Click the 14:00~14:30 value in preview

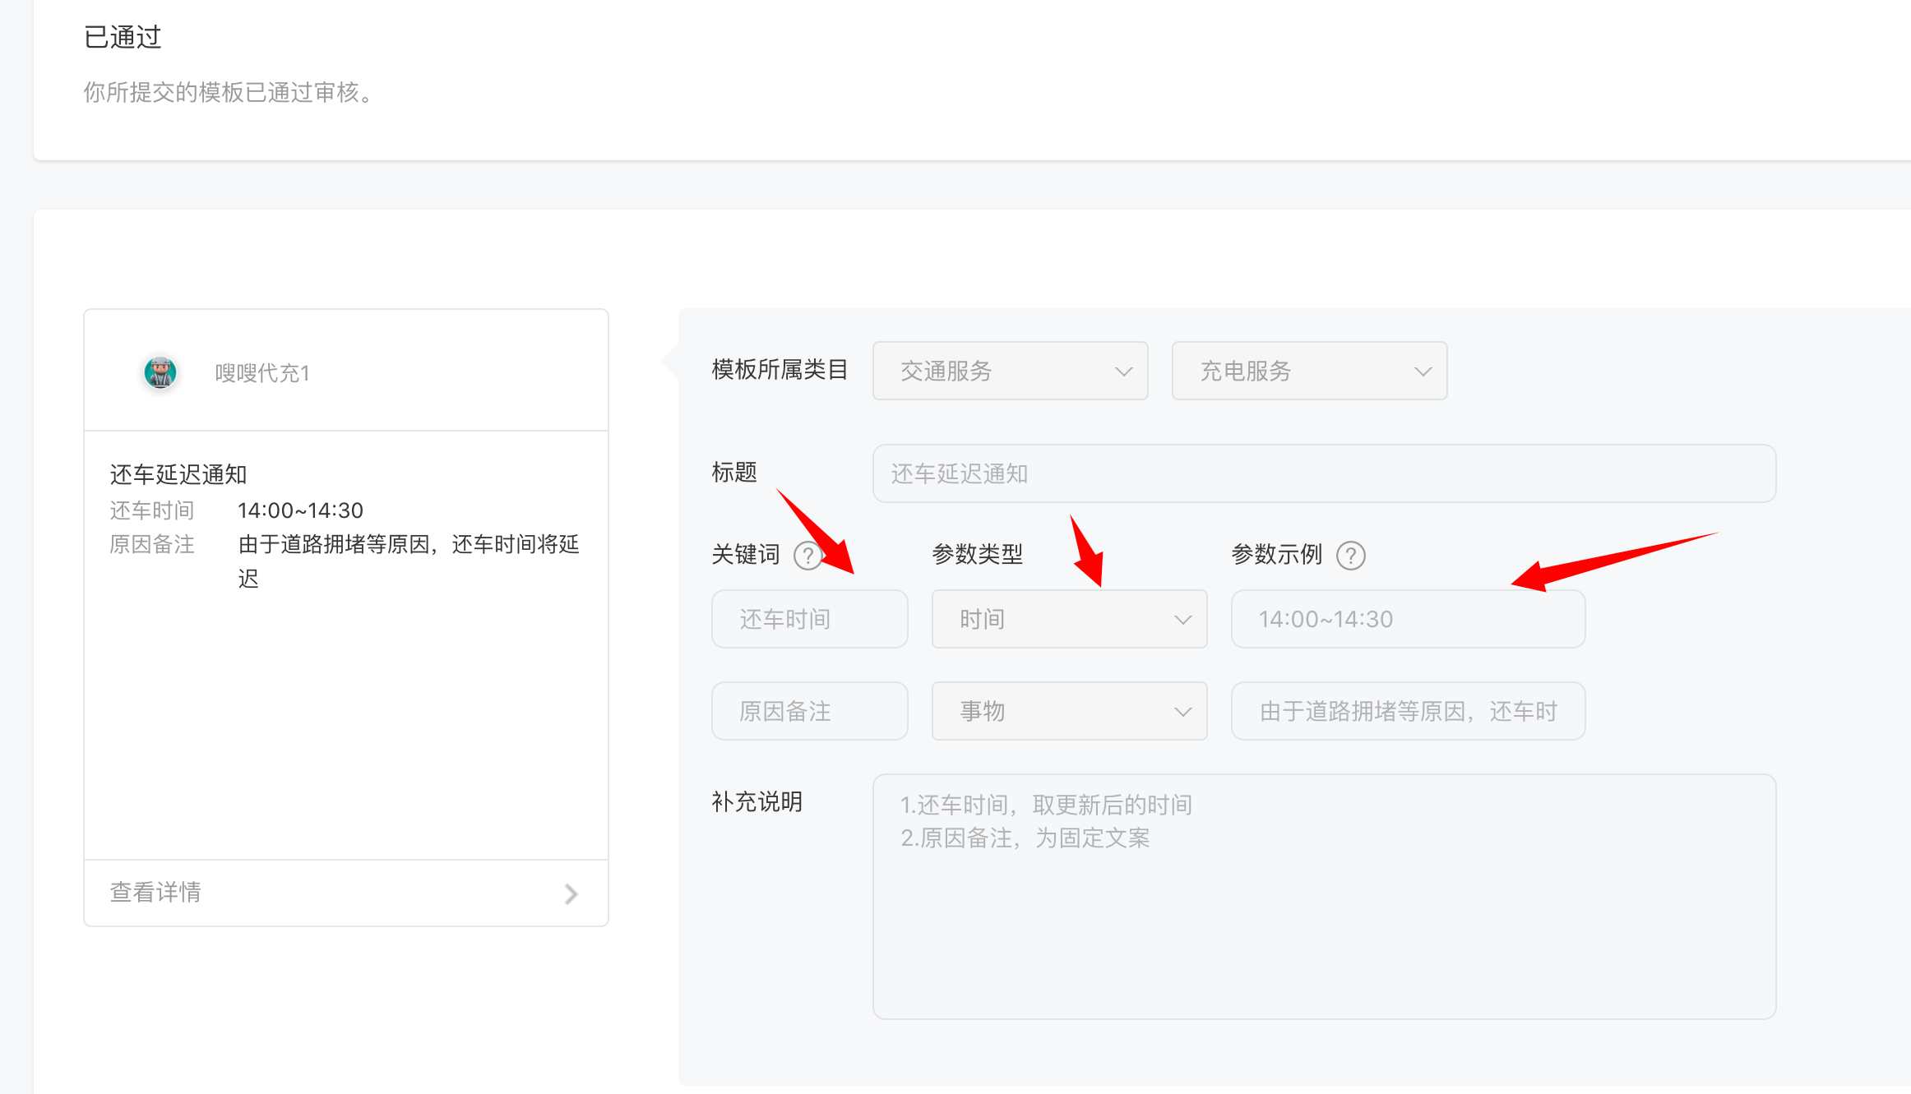[x=300, y=510]
